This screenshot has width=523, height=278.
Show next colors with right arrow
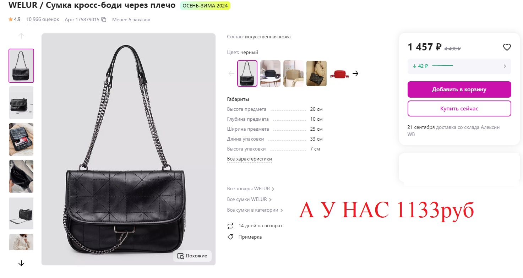point(355,73)
